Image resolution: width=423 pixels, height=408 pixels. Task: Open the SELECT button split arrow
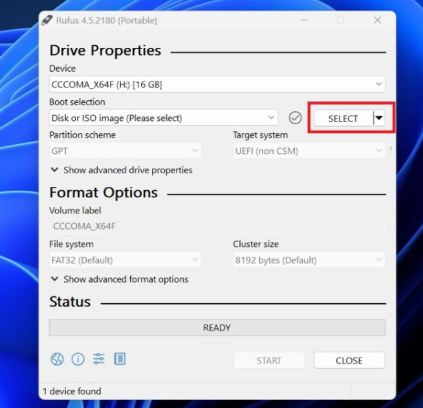click(379, 118)
